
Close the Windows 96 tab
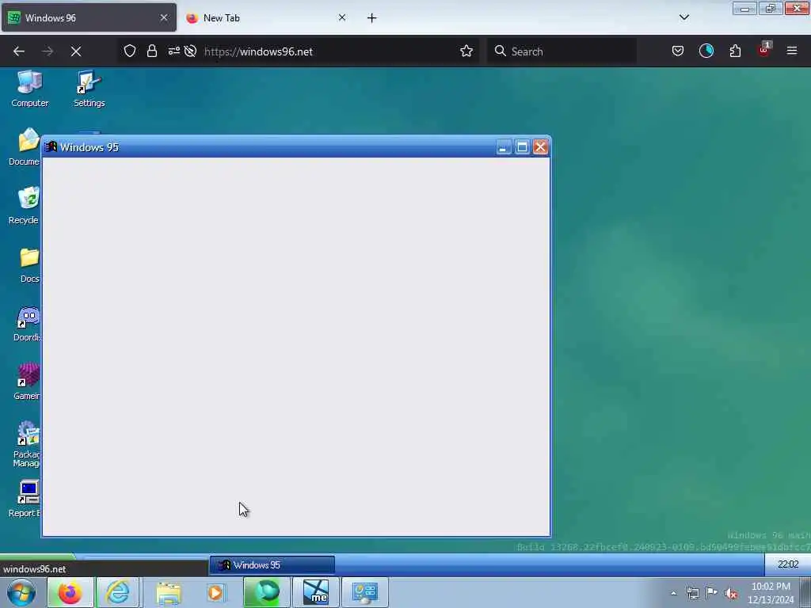(x=164, y=17)
